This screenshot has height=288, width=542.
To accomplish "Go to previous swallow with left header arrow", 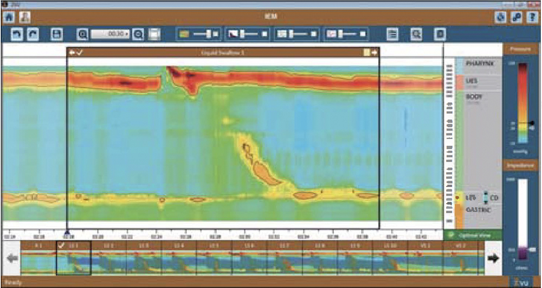I will (72, 53).
